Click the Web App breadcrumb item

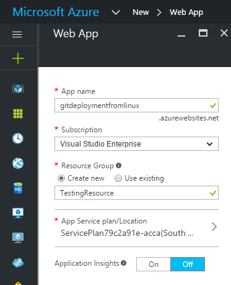tap(186, 12)
